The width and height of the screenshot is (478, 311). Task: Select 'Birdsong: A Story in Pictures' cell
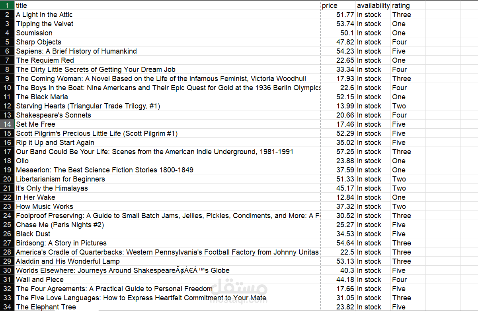168,243
